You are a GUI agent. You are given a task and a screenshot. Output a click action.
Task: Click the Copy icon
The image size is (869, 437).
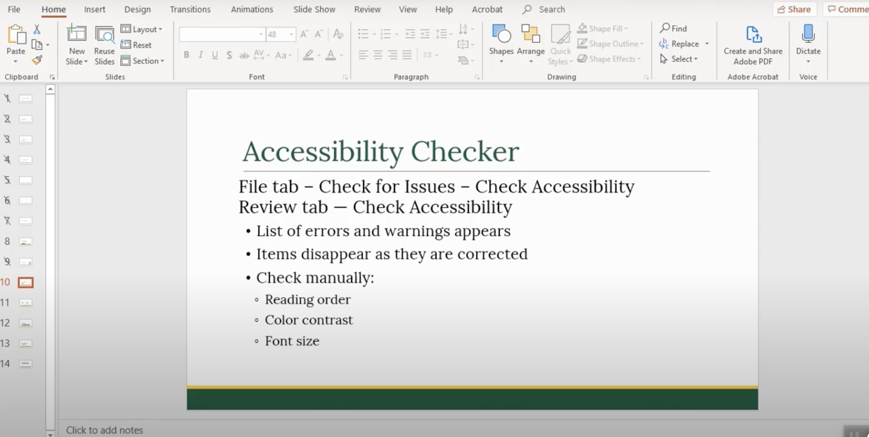tap(37, 45)
